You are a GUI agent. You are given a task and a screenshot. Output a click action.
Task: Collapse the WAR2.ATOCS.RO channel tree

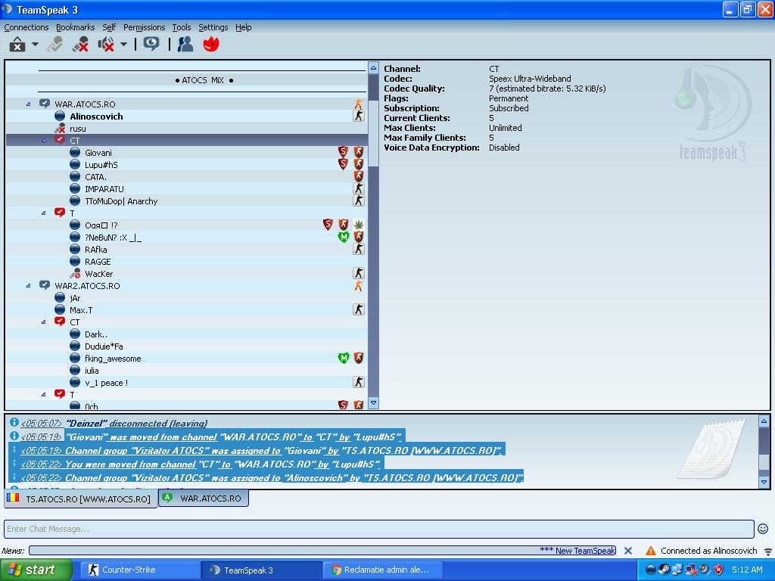coord(28,286)
